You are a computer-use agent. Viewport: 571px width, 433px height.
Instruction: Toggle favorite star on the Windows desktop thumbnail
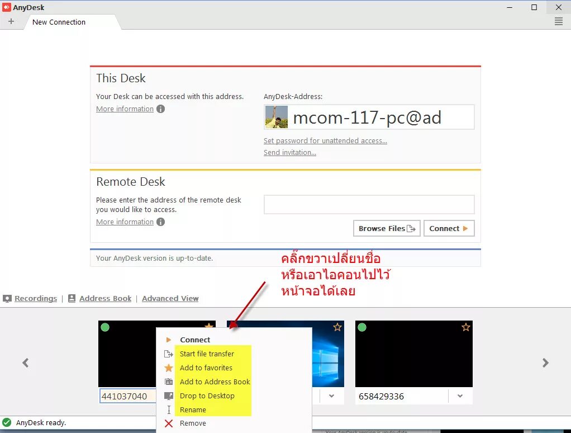[x=337, y=327]
